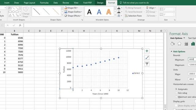Choose the orange outlined WordArt style A
The height and width of the screenshot is (110, 196).
pyautogui.click(x=109, y=12)
